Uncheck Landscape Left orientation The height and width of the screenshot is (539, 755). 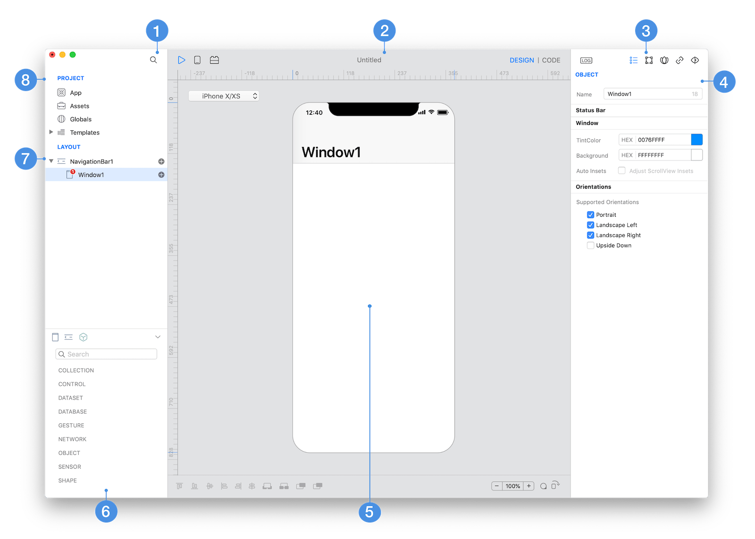click(590, 225)
